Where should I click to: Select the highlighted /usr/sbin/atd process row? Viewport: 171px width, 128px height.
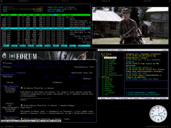click(45, 28)
